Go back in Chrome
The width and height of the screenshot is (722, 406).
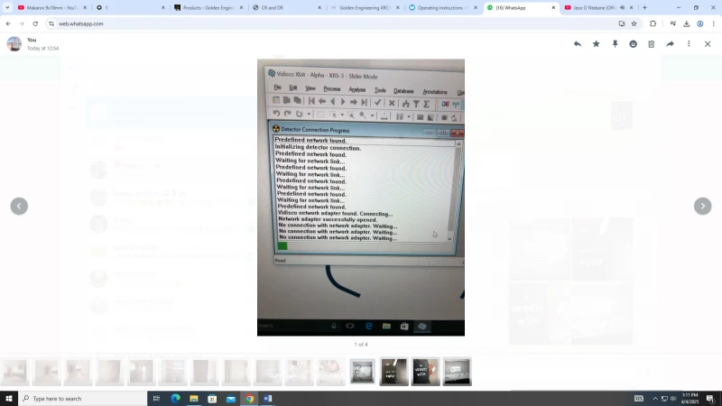click(x=8, y=23)
